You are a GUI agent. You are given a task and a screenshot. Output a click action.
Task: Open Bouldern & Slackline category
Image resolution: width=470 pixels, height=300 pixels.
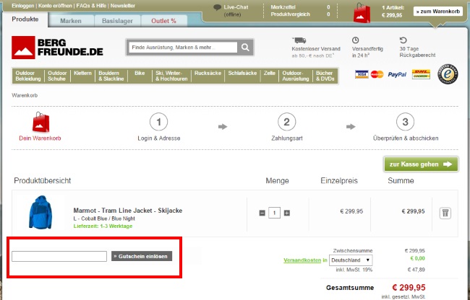(x=111, y=76)
